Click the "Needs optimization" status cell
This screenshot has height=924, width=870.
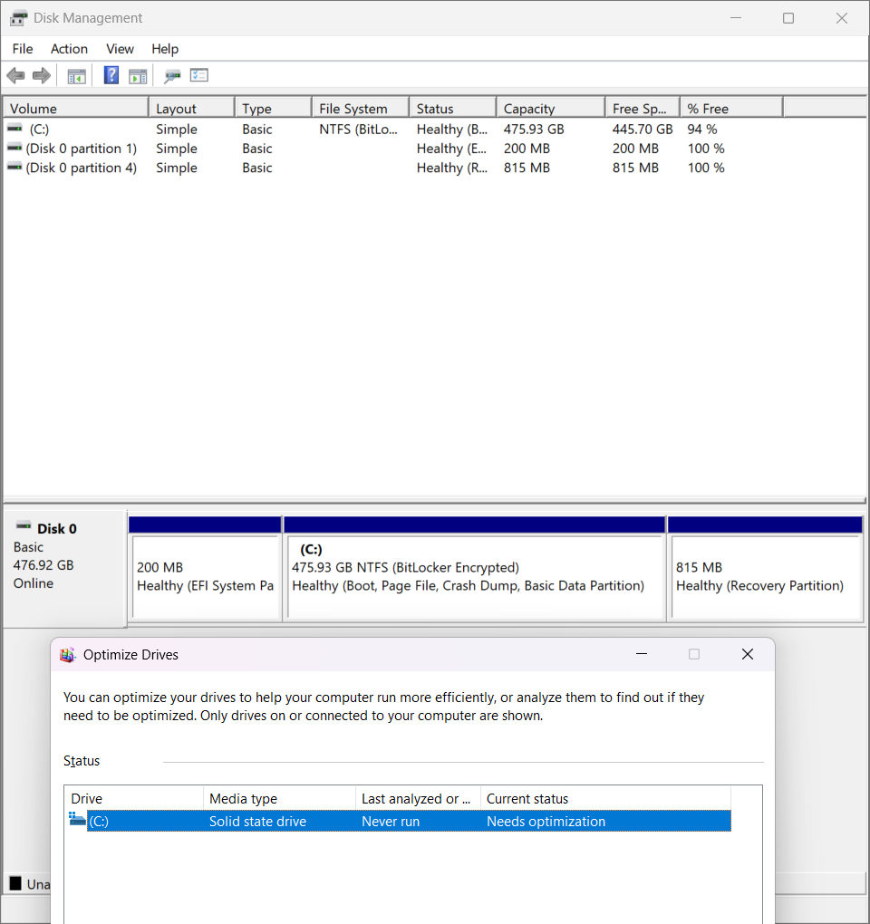pos(546,822)
